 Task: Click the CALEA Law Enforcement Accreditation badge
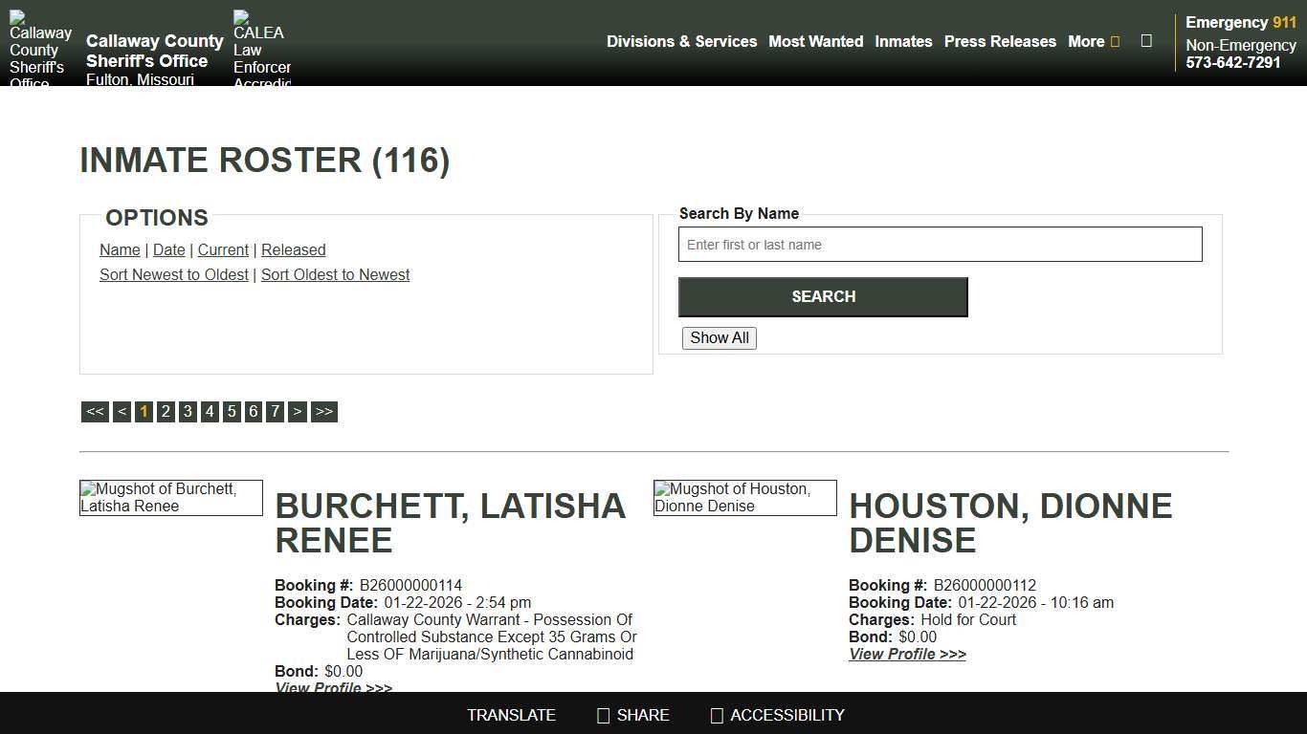click(259, 46)
